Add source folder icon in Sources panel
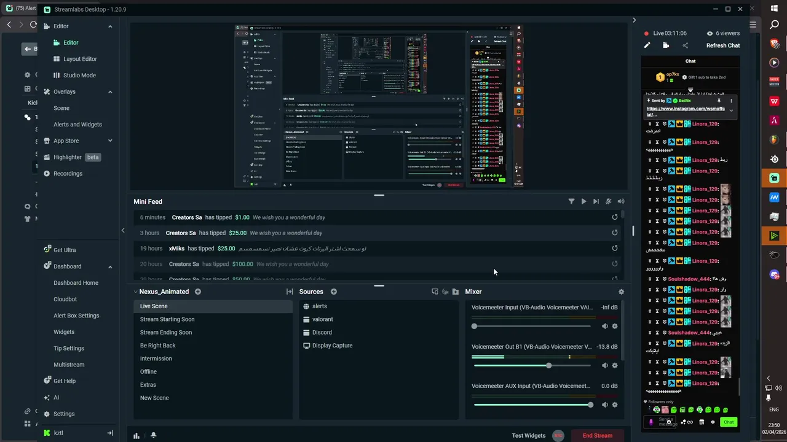The width and height of the screenshot is (787, 442). click(456, 292)
